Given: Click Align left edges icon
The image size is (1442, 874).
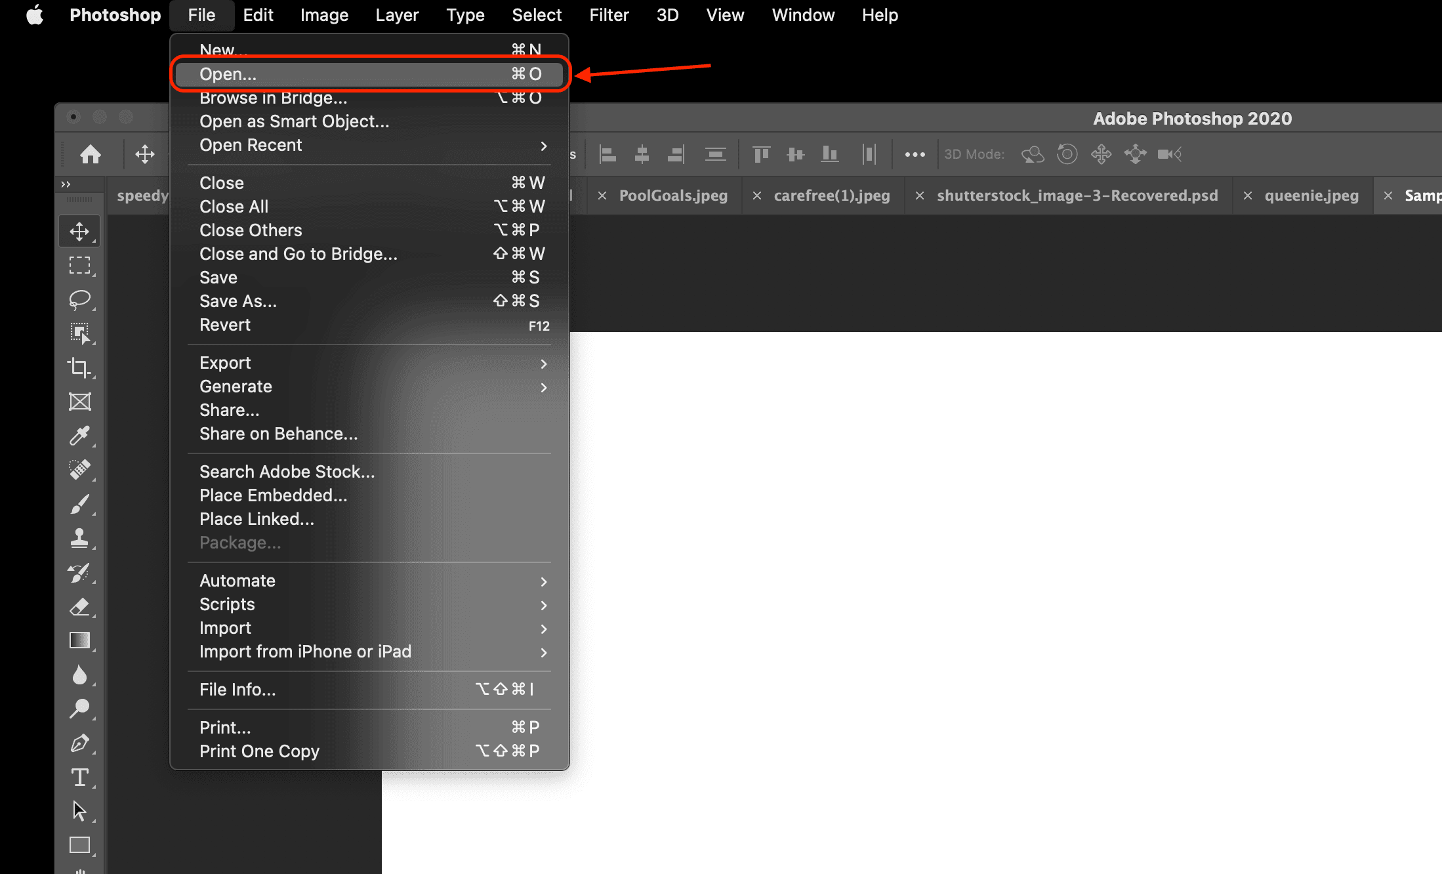Looking at the screenshot, I should pyautogui.click(x=608, y=154).
